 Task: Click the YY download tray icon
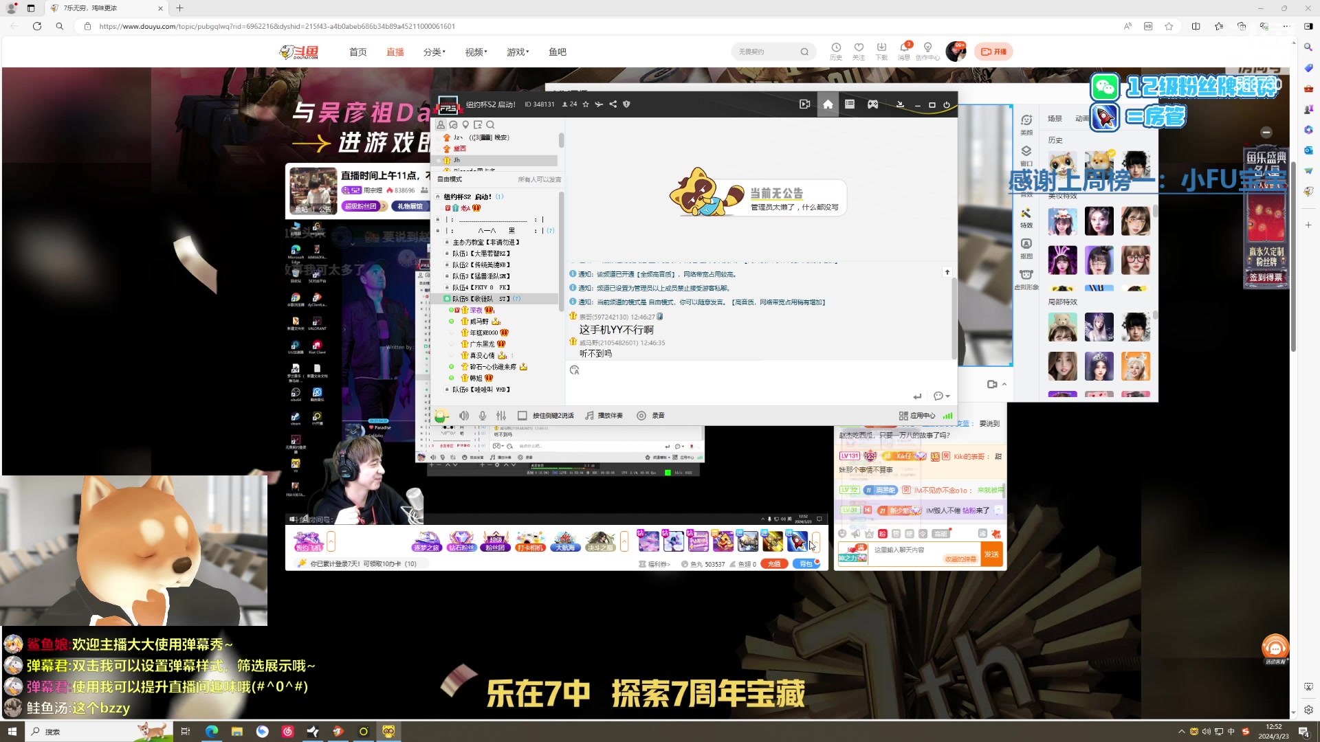tap(900, 104)
